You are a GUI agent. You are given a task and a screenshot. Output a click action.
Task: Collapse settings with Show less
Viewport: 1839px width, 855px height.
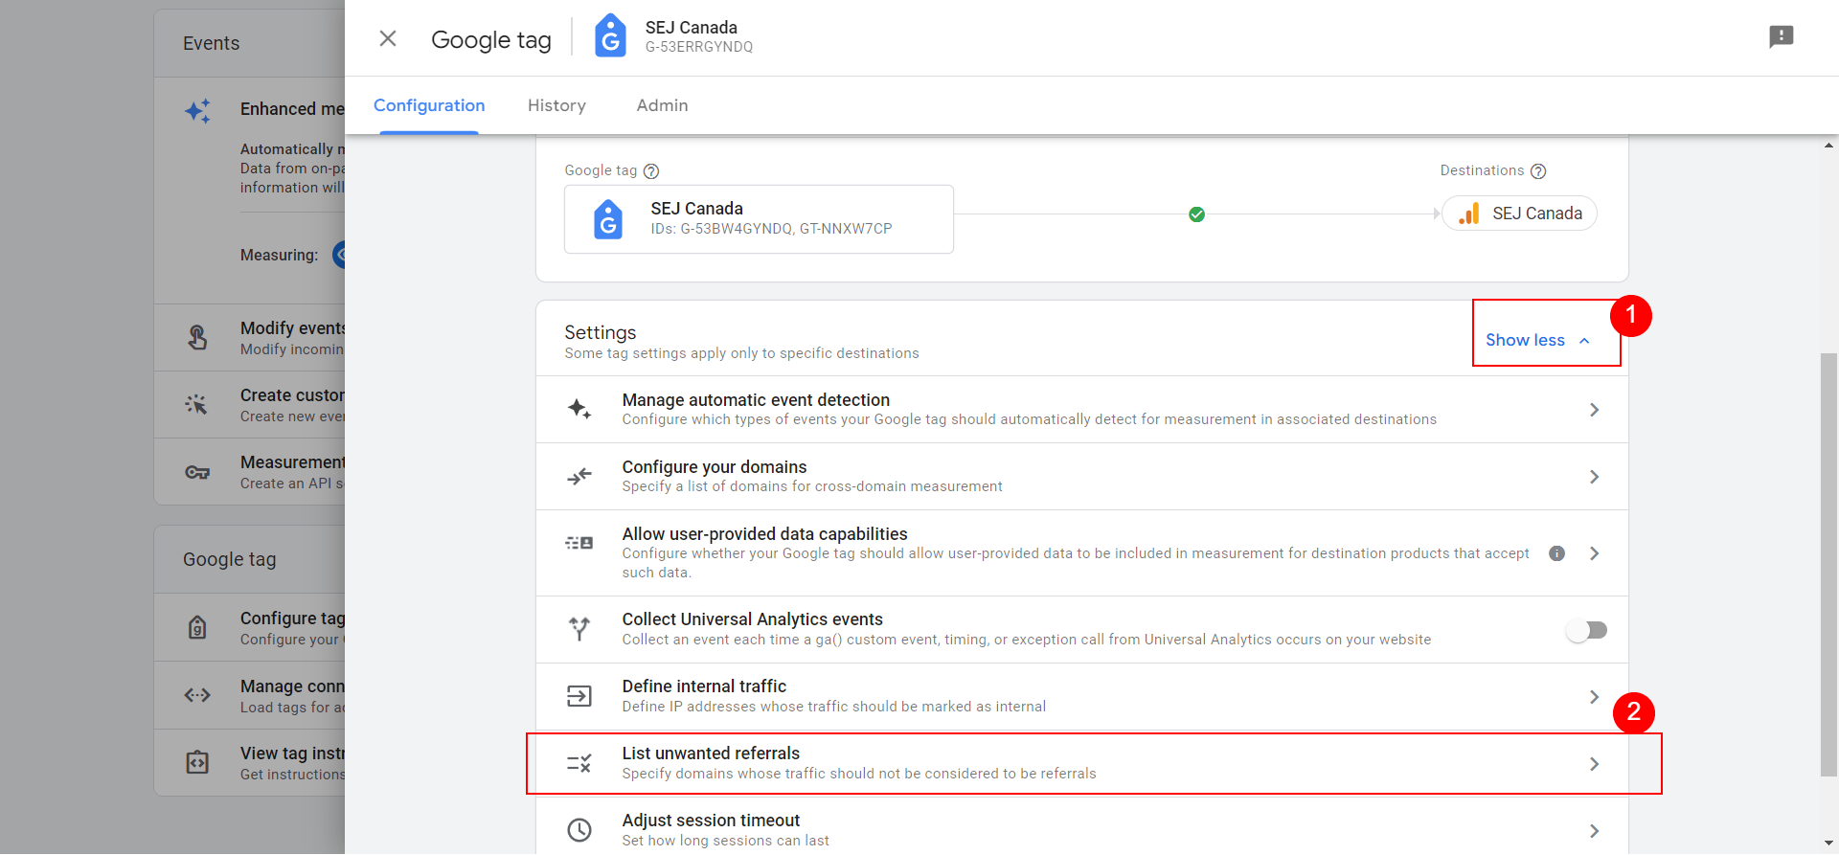pyautogui.click(x=1538, y=340)
